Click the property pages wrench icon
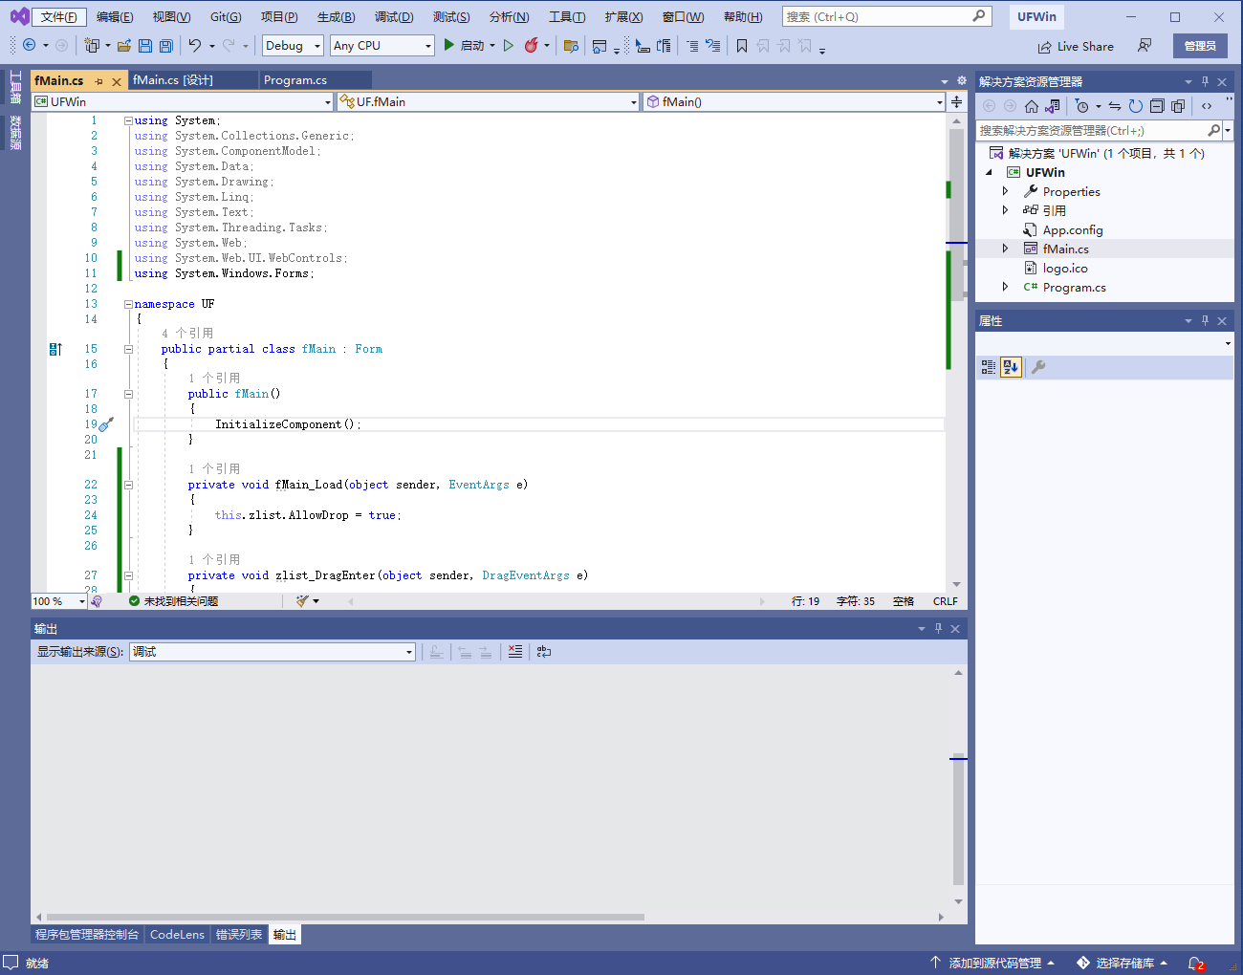Viewport: 1243px width, 975px height. [1038, 367]
